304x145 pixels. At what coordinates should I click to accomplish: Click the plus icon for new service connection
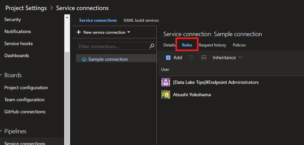(x=79, y=32)
